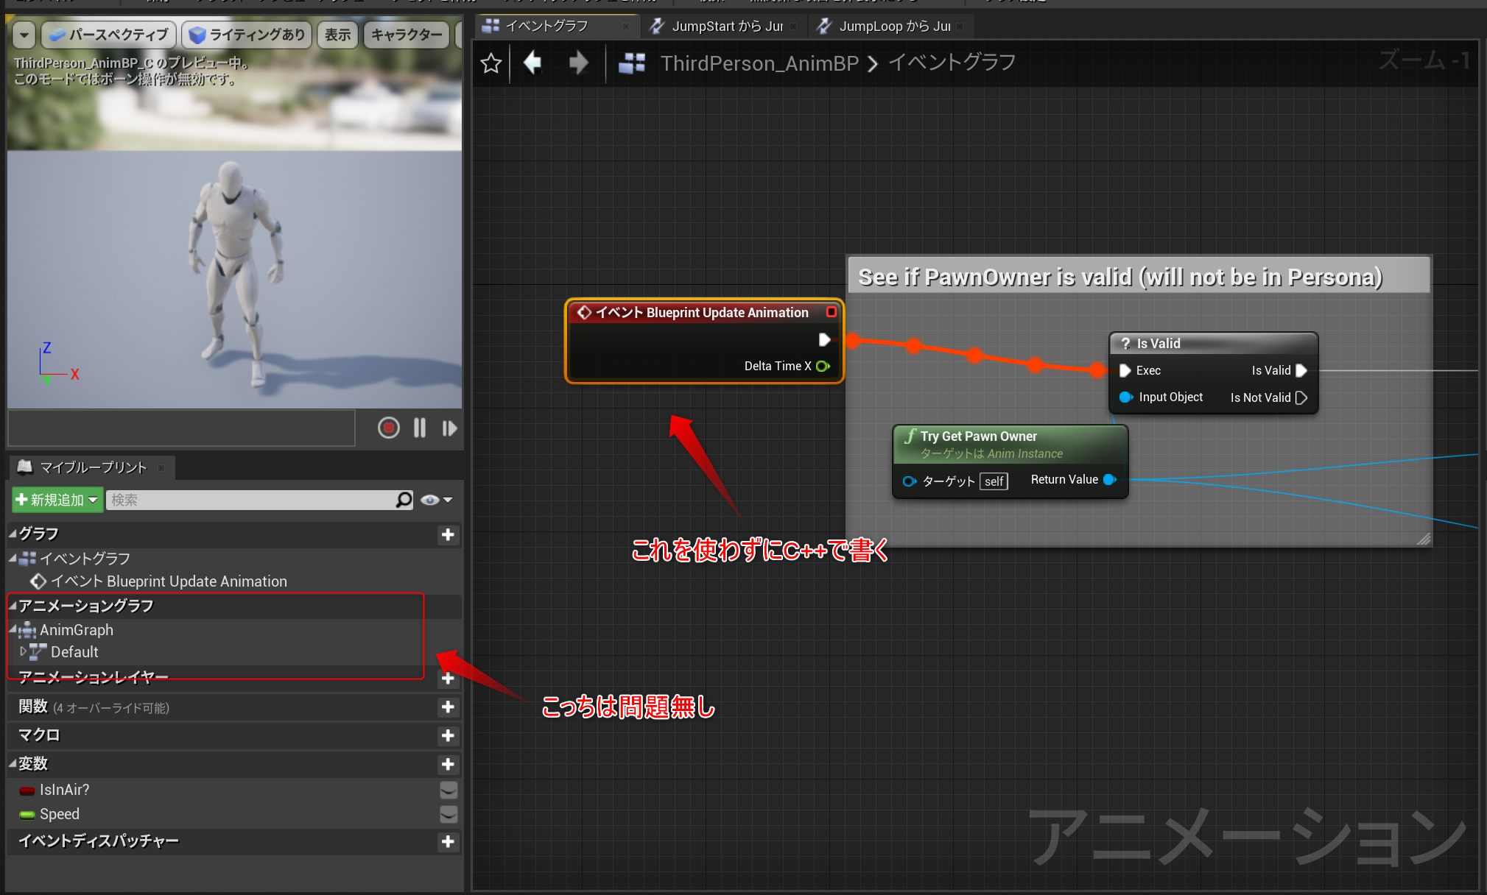The image size is (1487, 895).
Task: Click the back navigation arrow above the event graph
Action: tap(532, 63)
